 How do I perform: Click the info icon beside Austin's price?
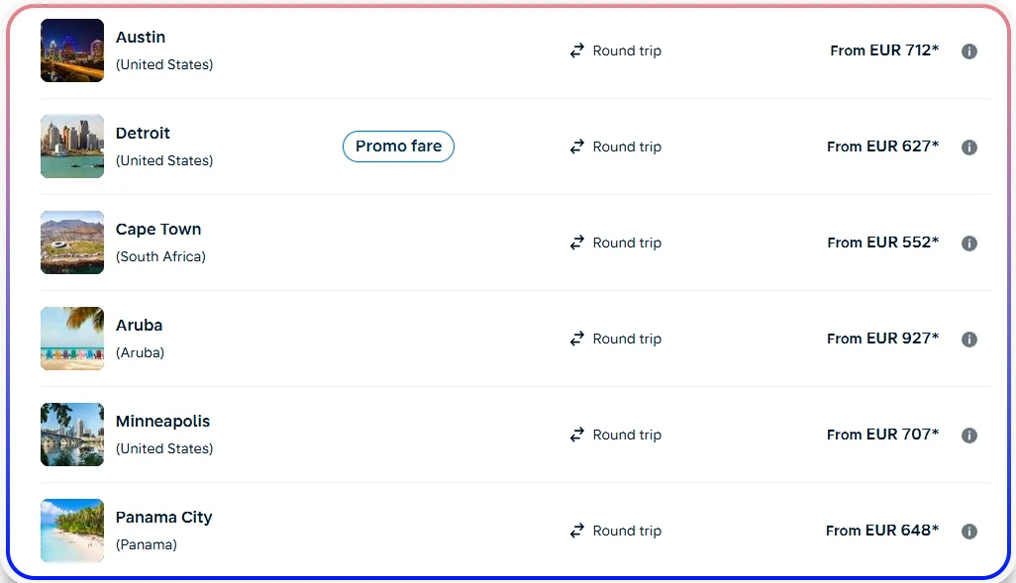969,50
